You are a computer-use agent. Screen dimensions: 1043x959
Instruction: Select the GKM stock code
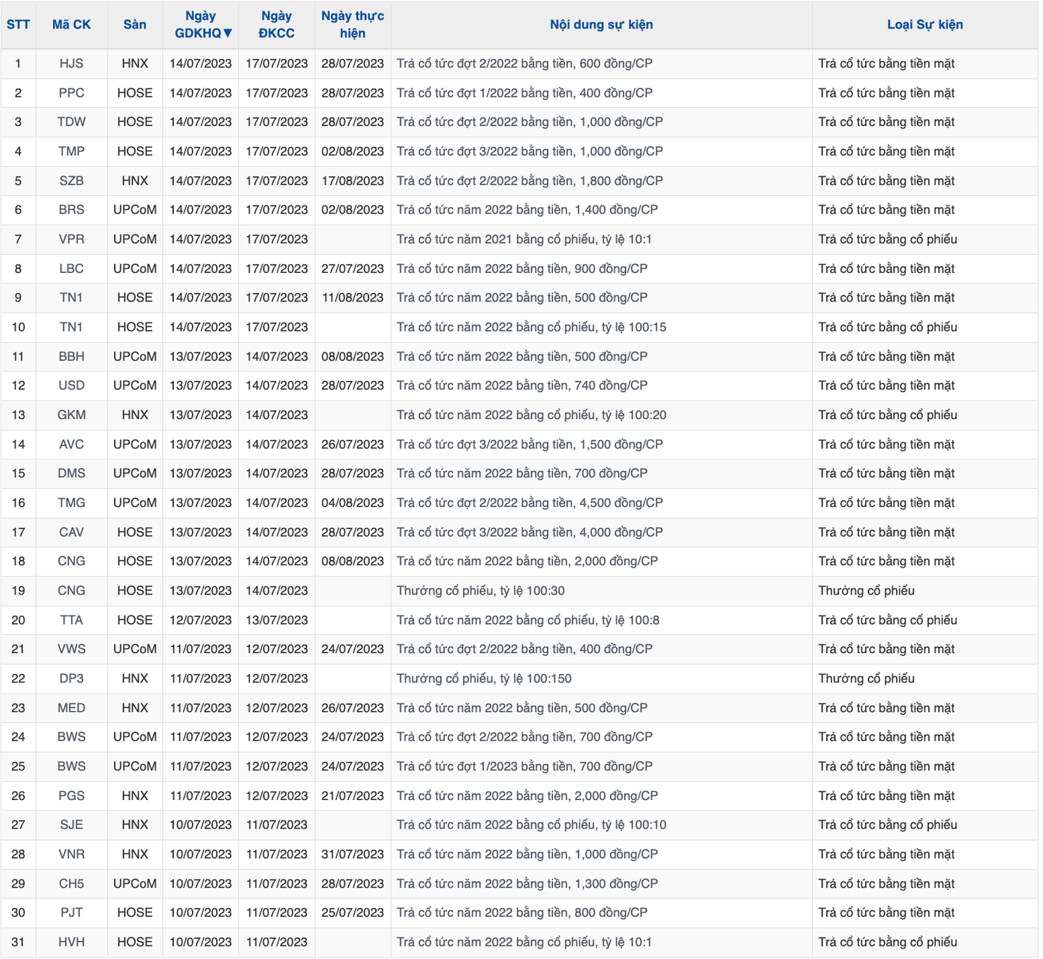click(71, 415)
